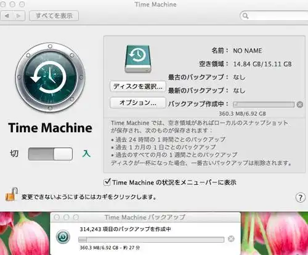Switch Time Machine to 入 (on) label
The width and height of the screenshot is (308, 255).
pos(86,153)
